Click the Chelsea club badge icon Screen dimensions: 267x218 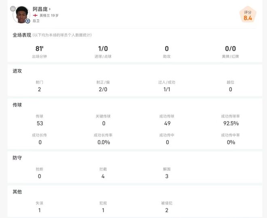pos(28,21)
